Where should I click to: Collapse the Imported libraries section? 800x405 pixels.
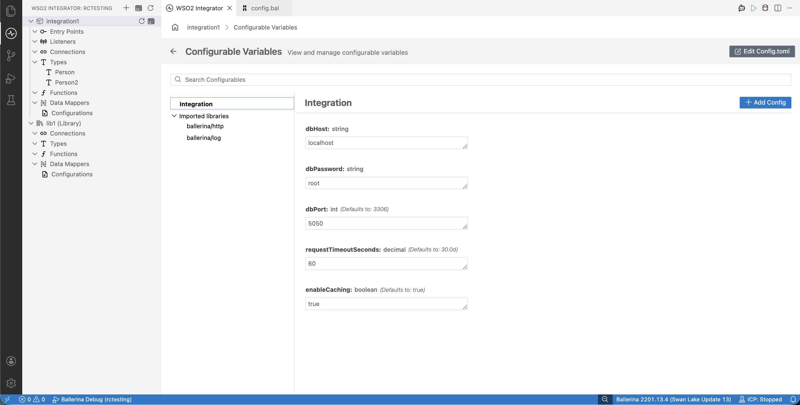[x=174, y=116]
